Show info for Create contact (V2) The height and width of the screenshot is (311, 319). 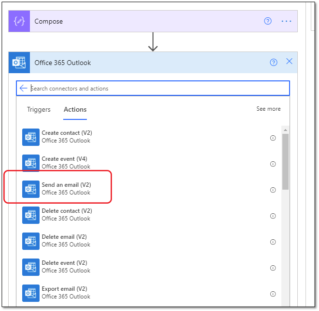tap(273, 138)
